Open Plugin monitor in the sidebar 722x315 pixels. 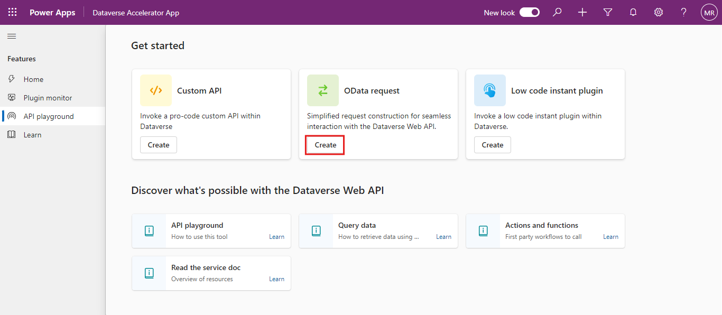[48, 98]
